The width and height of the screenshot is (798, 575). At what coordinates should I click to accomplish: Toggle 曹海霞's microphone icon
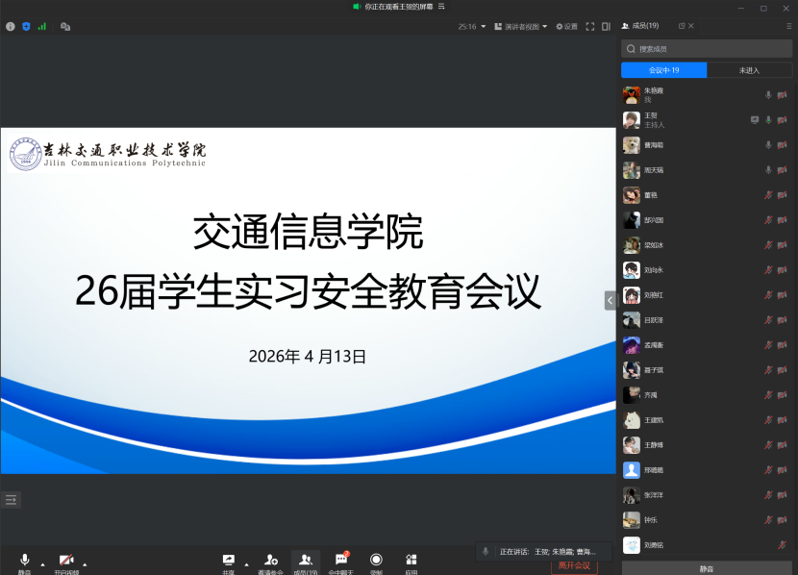(x=768, y=145)
